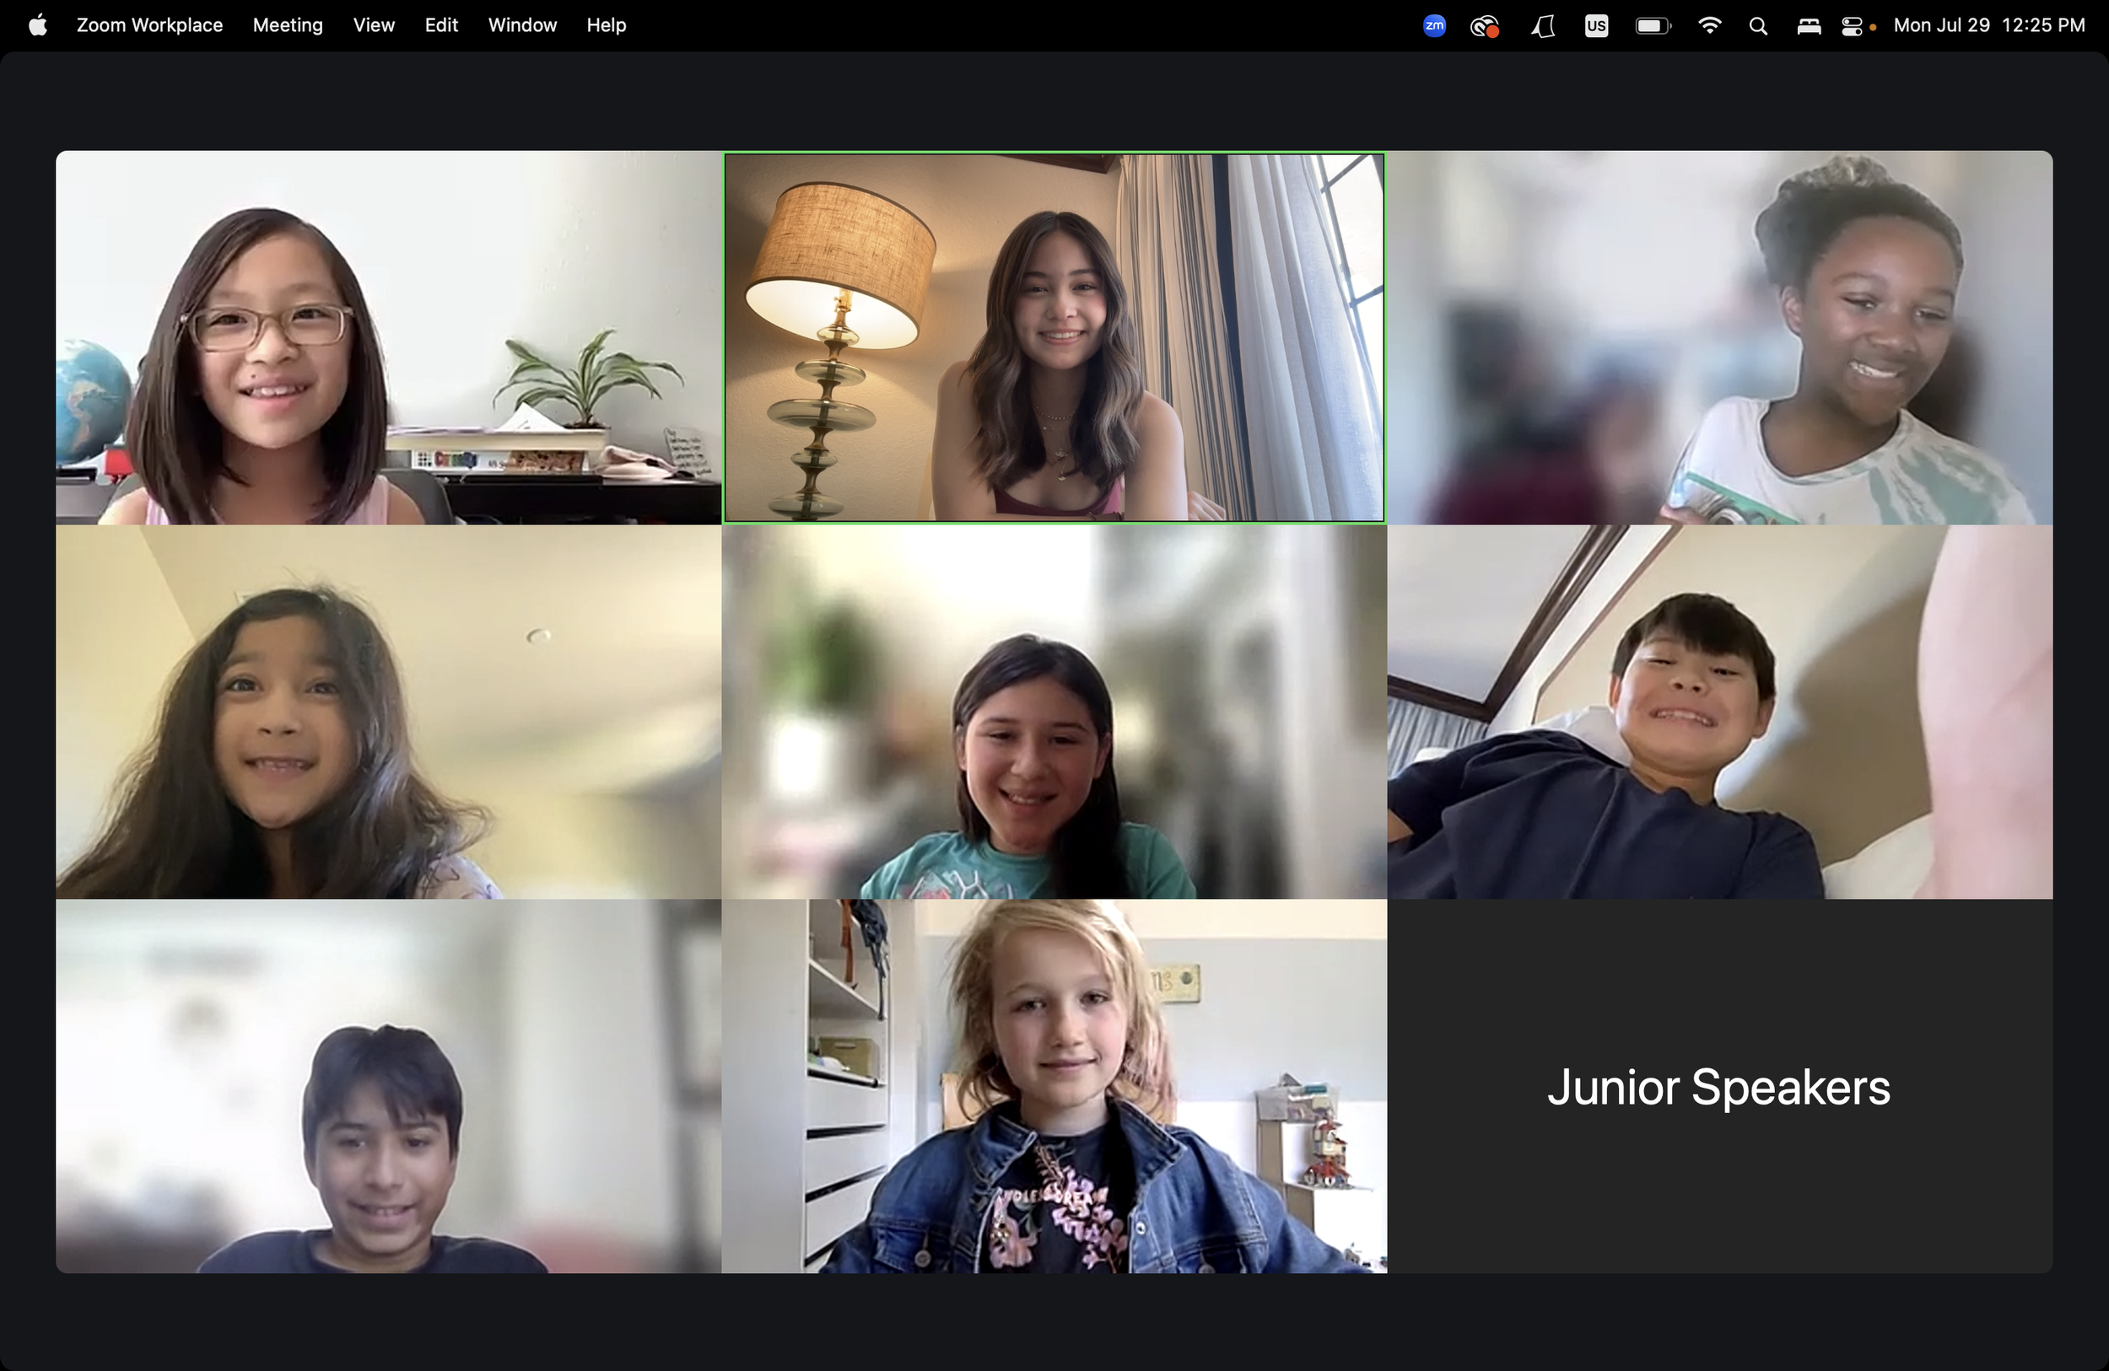Click the page-shaped menu bar icon next to US
This screenshot has width=2109, height=1371.
click(1544, 25)
